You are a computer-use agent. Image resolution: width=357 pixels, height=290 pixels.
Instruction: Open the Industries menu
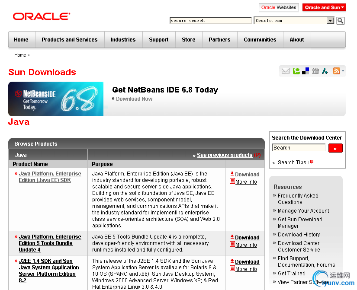pyautogui.click(x=123, y=40)
